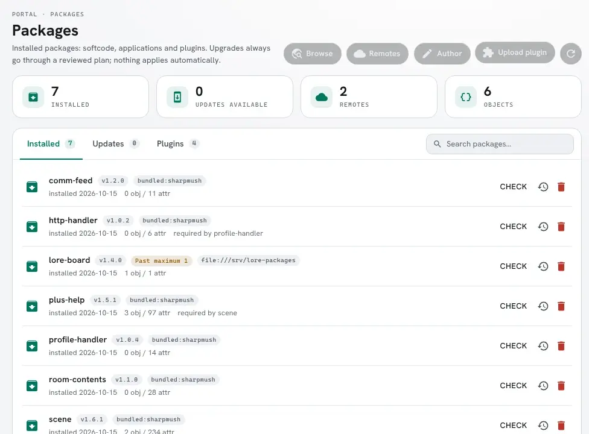Viewport: 589px width, 434px height.
Task: Delete the comm-feed package
Action: click(x=561, y=187)
